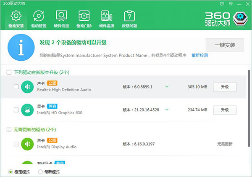Select the 稳定模式 radio button
Viewport: 252px width, 177px height.
10,172
